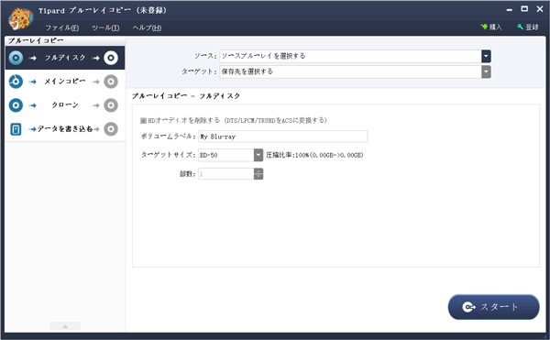This screenshot has width=550, height=340.
Task: Click the フルディスク target disc icon
Action: [x=111, y=58]
